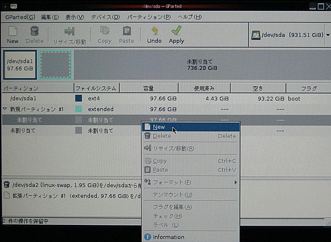
Task: Click the 2 件の操作を保留中 status text
Action: point(25,221)
